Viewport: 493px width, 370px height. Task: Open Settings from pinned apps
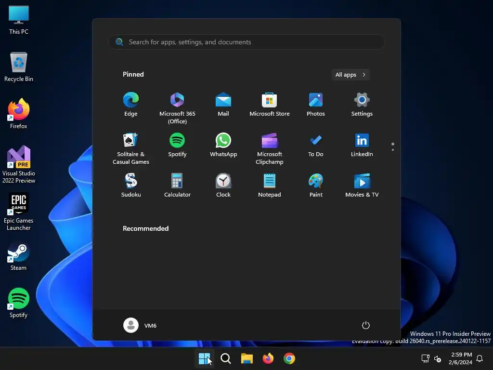(x=362, y=105)
